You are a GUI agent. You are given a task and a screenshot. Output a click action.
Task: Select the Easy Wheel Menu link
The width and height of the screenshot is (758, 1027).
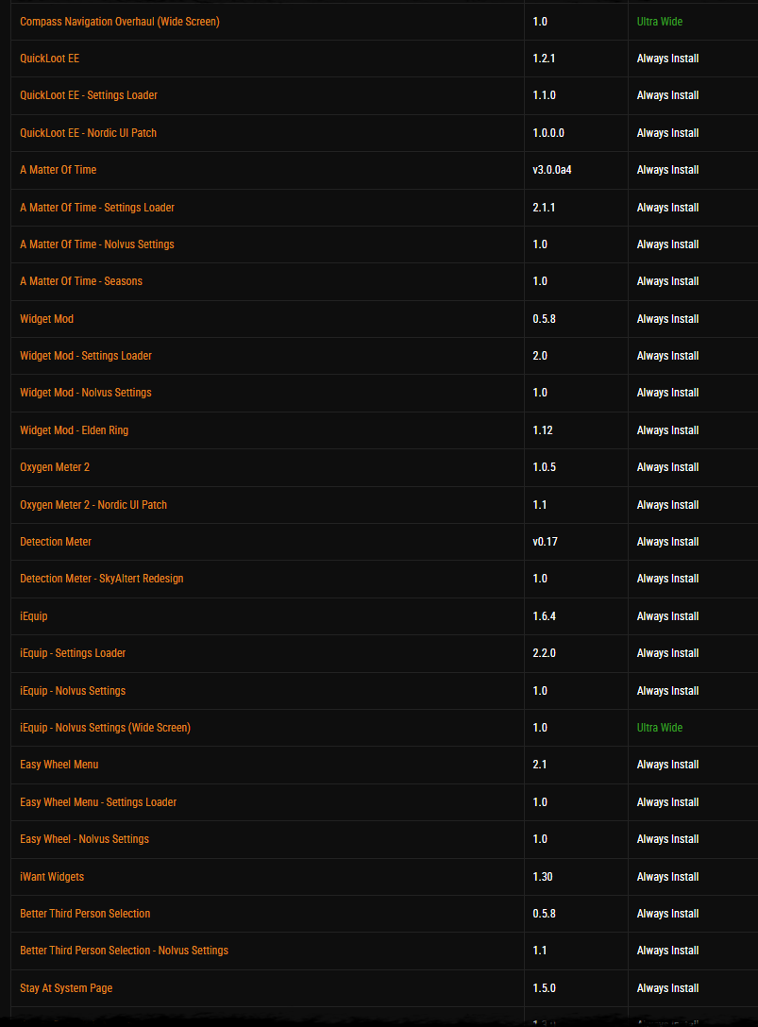(x=59, y=765)
